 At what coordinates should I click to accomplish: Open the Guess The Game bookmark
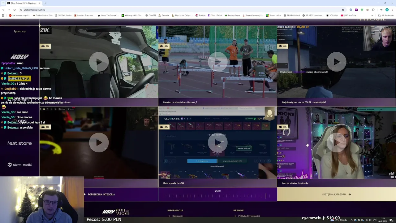pos(108,15)
